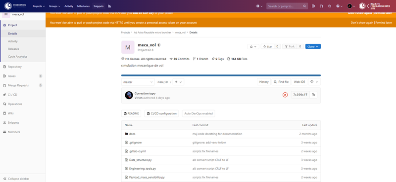Click Don't show again on HTTPS warning
Screen dimensions: 396x182
point(362,23)
